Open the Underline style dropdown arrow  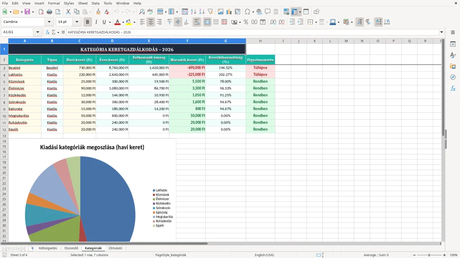(x=110, y=22)
